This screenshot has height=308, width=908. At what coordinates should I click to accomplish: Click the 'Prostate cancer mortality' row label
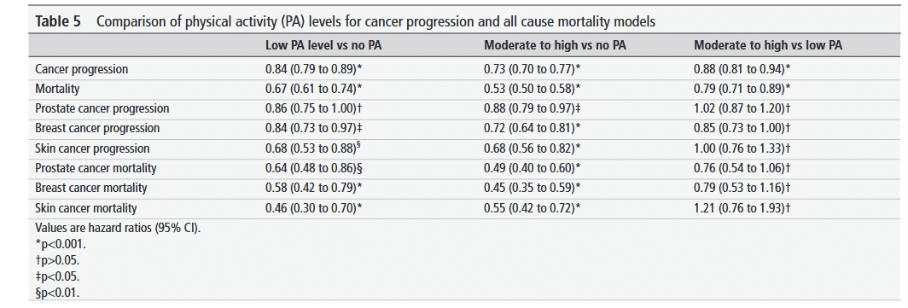(96, 168)
